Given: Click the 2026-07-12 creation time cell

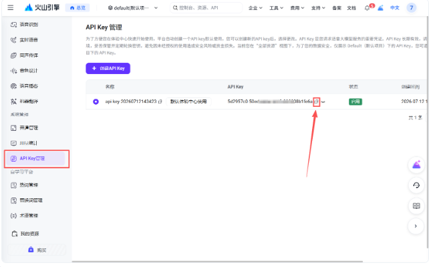Looking at the screenshot, I should pos(414,101).
